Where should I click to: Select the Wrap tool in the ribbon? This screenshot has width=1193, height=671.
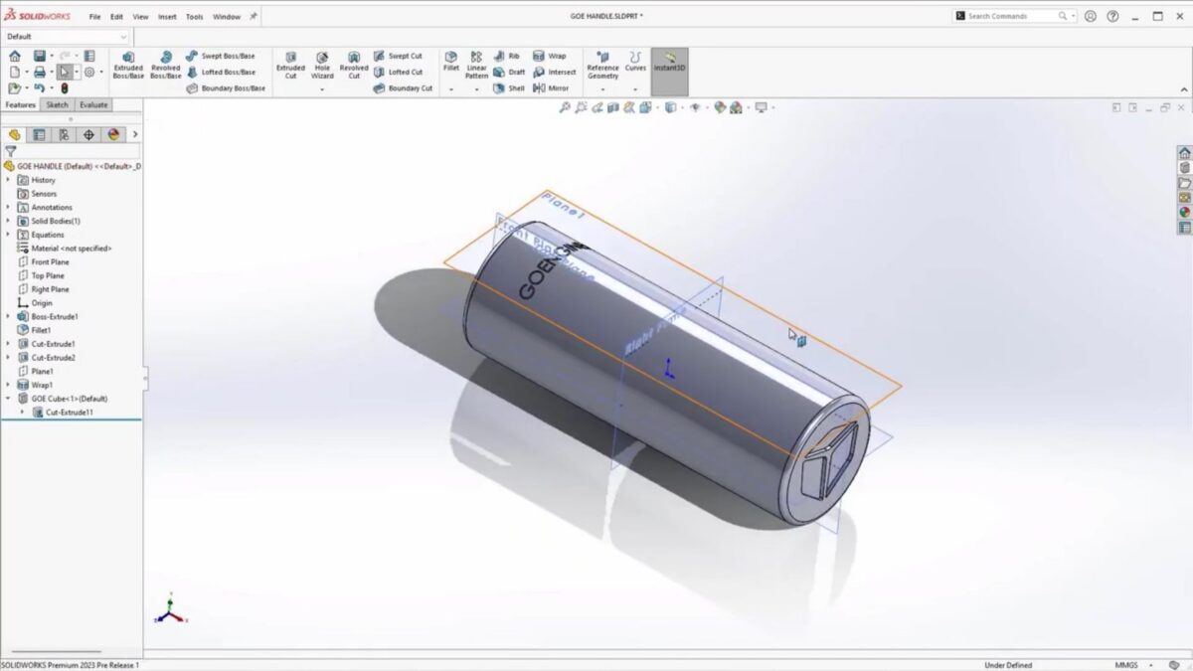click(549, 56)
